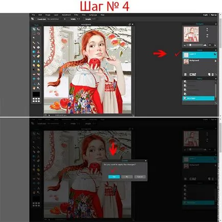This screenshot has height=222, width=222.
Task: Toggle Layer 1 visibility checkbox in upper editor
Action: click(215, 54)
